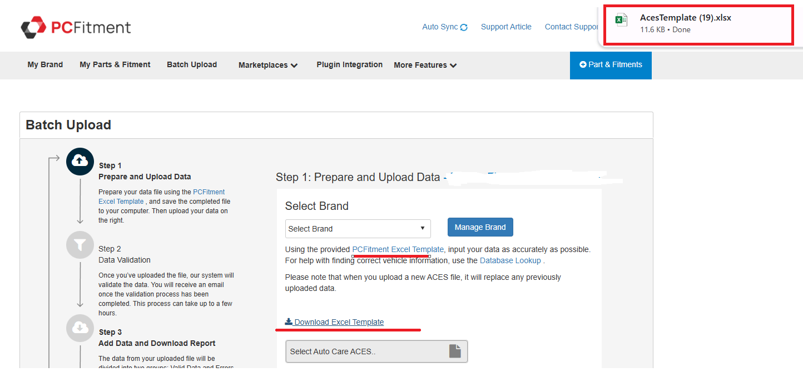
Task: Expand the More Features menu
Action: 425,66
